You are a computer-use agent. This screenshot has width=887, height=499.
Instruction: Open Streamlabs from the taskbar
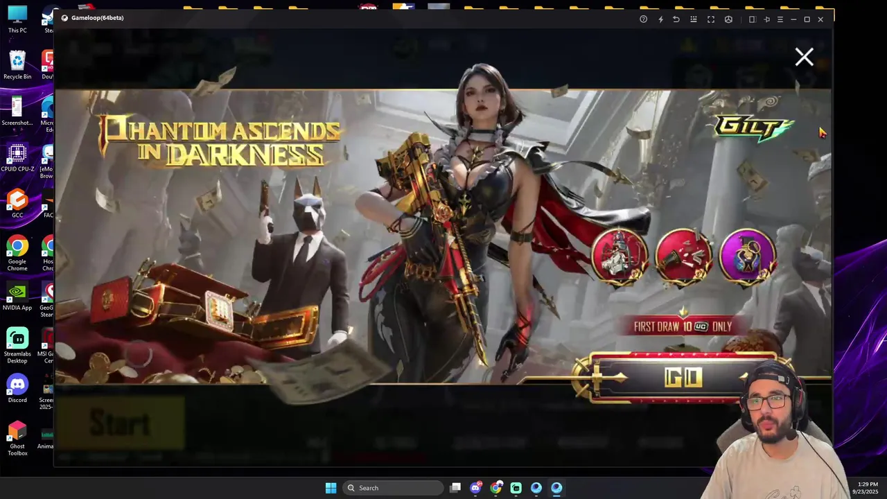(x=516, y=488)
